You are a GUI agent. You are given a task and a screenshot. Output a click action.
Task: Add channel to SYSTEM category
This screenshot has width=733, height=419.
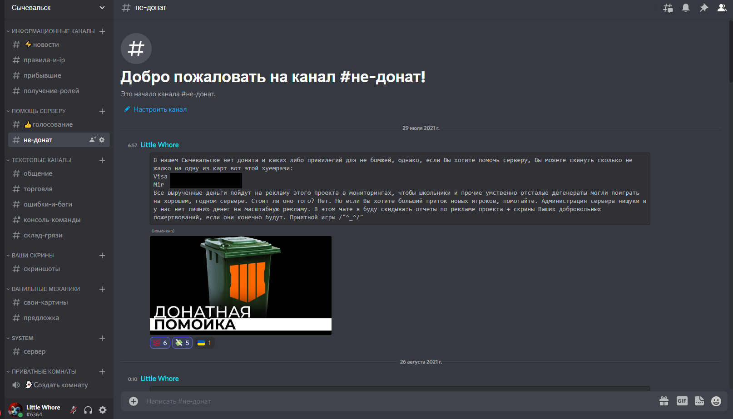coord(102,338)
